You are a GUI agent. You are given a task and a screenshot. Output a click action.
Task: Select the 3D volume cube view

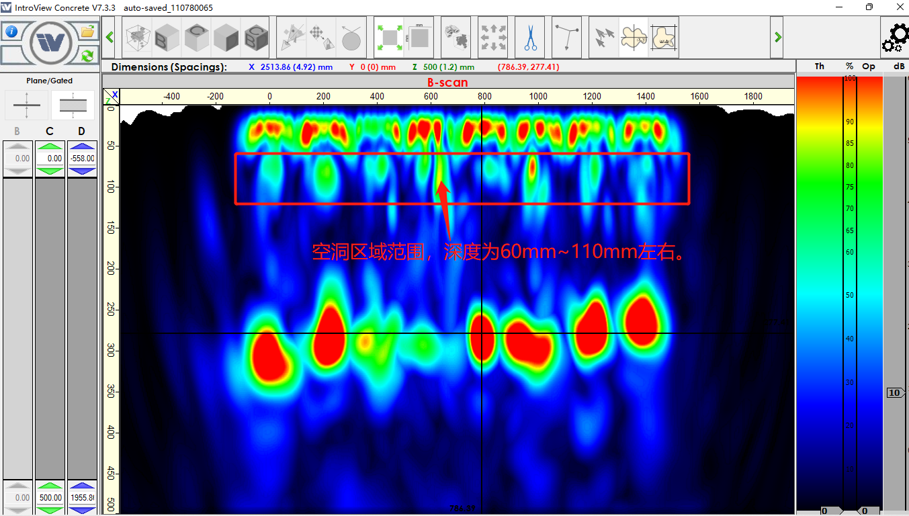(138, 38)
